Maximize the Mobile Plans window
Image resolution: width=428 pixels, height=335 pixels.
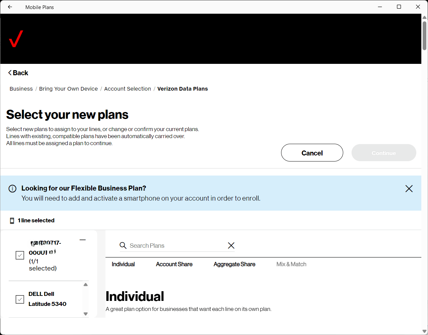point(399,7)
